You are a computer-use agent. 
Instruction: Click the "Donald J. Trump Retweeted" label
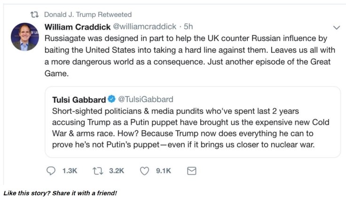(88, 15)
